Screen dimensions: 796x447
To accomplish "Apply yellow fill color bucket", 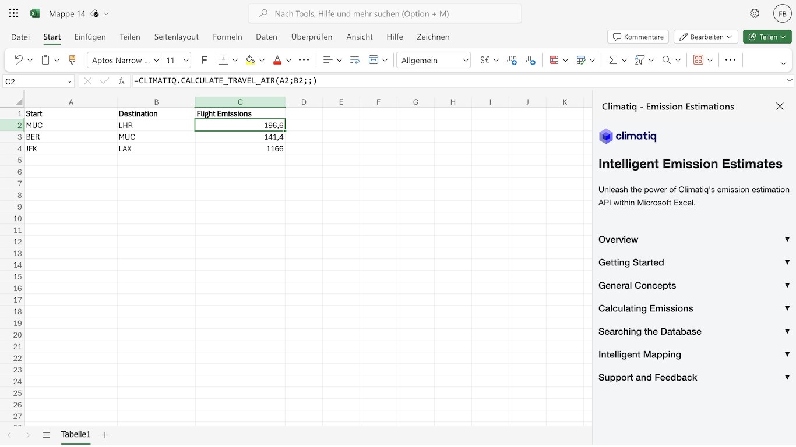I will (x=250, y=60).
